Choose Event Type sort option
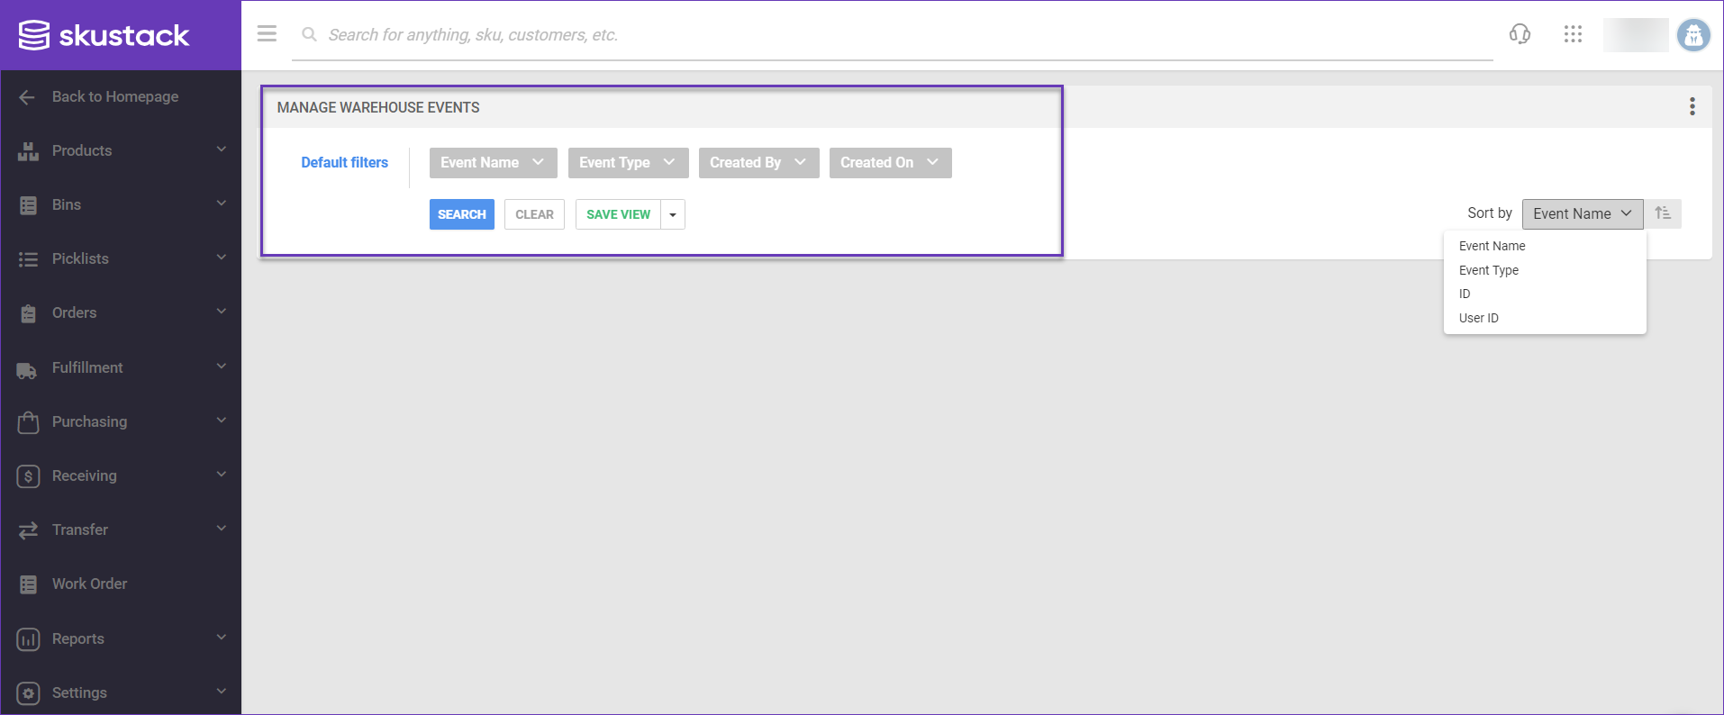This screenshot has width=1724, height=715. coord(1488,270)
